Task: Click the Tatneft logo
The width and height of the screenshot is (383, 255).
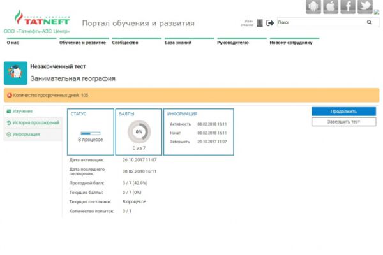Action: point(42,18)
